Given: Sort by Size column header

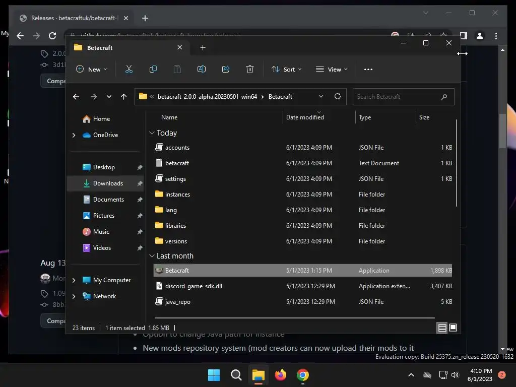Looking at the screenshot, I should [424, 117].
